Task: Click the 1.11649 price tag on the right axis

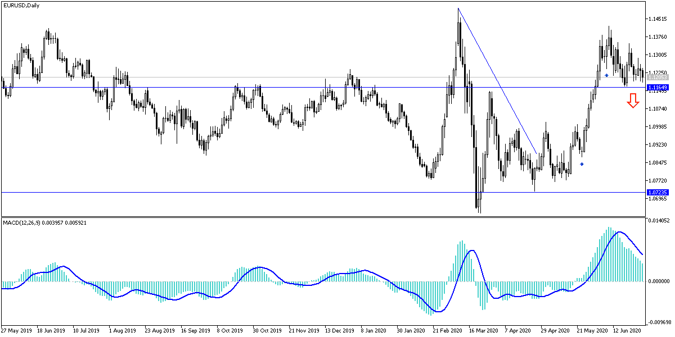Action: point(657,88)
